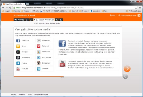Select 3.2 Veelgebruikte Sociale Media sub-item
This screenshot has width=143, height=97.
(48, 23)
